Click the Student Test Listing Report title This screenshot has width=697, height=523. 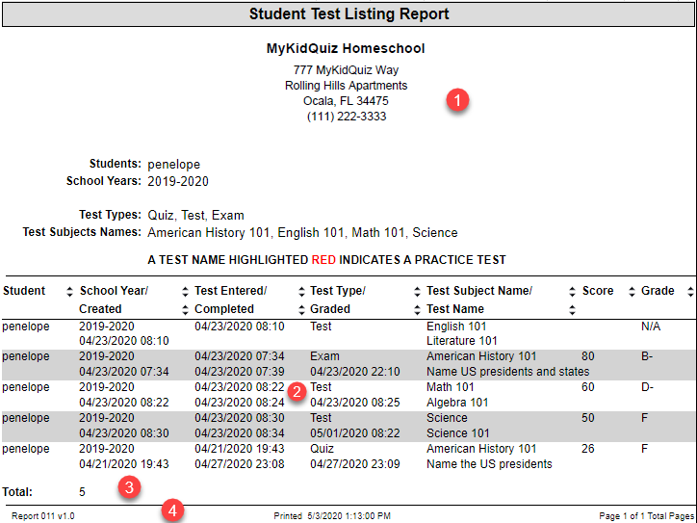click(348, 13)
